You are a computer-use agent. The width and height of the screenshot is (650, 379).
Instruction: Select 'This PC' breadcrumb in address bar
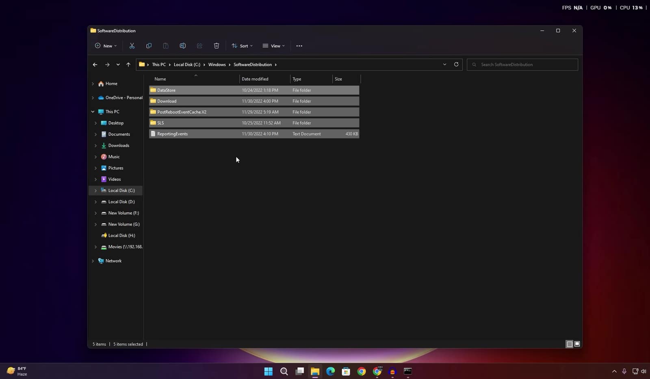click(x=159, y=65)
